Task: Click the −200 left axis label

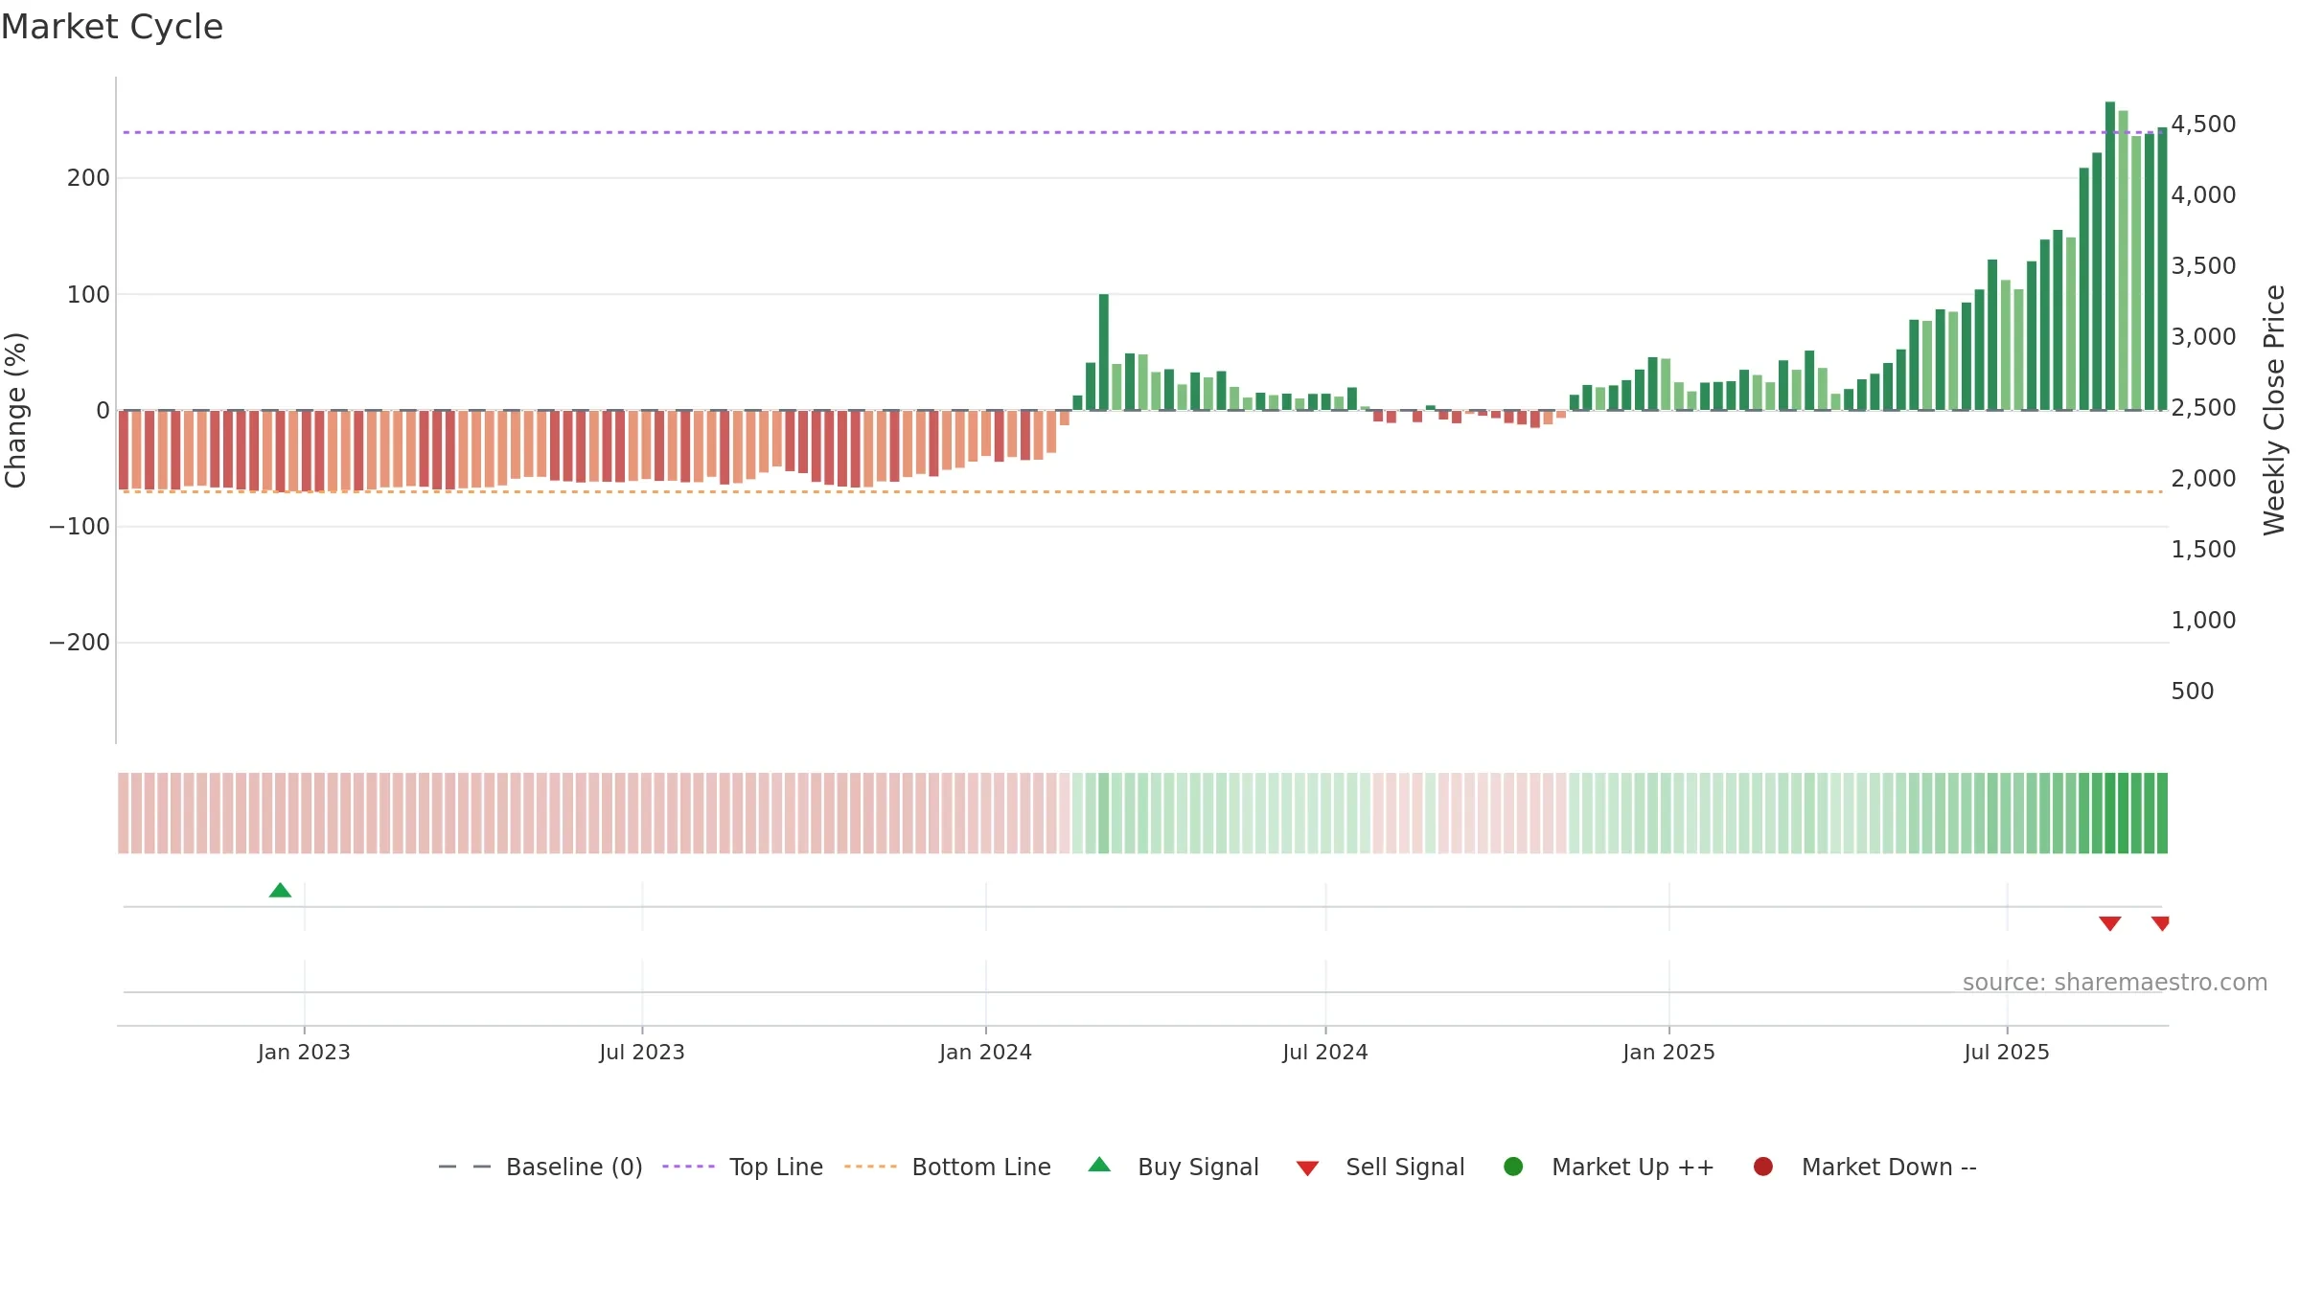Action: pos(80,643)
